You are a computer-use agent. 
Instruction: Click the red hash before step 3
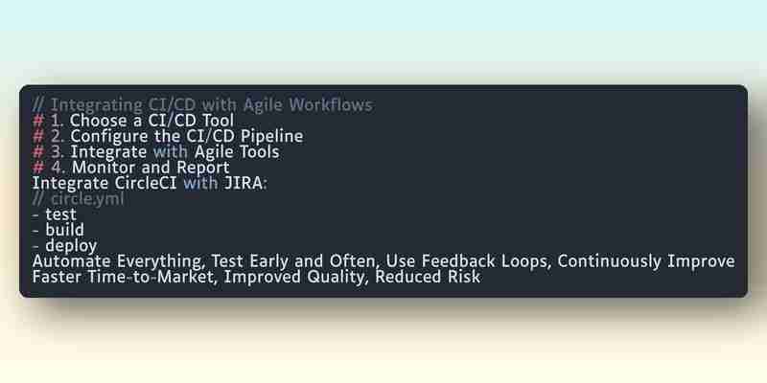click(x=38, y=152)
